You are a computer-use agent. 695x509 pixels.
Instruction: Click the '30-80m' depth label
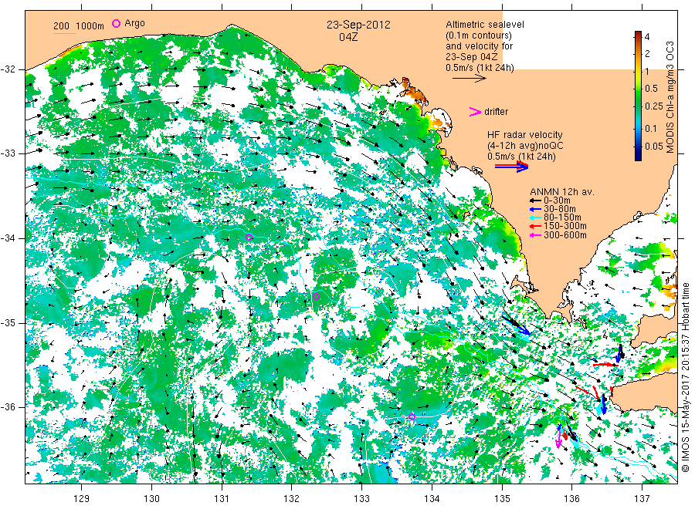[x=560, y=209]
